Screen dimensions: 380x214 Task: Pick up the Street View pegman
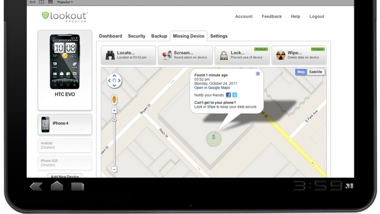click(114, 100)
